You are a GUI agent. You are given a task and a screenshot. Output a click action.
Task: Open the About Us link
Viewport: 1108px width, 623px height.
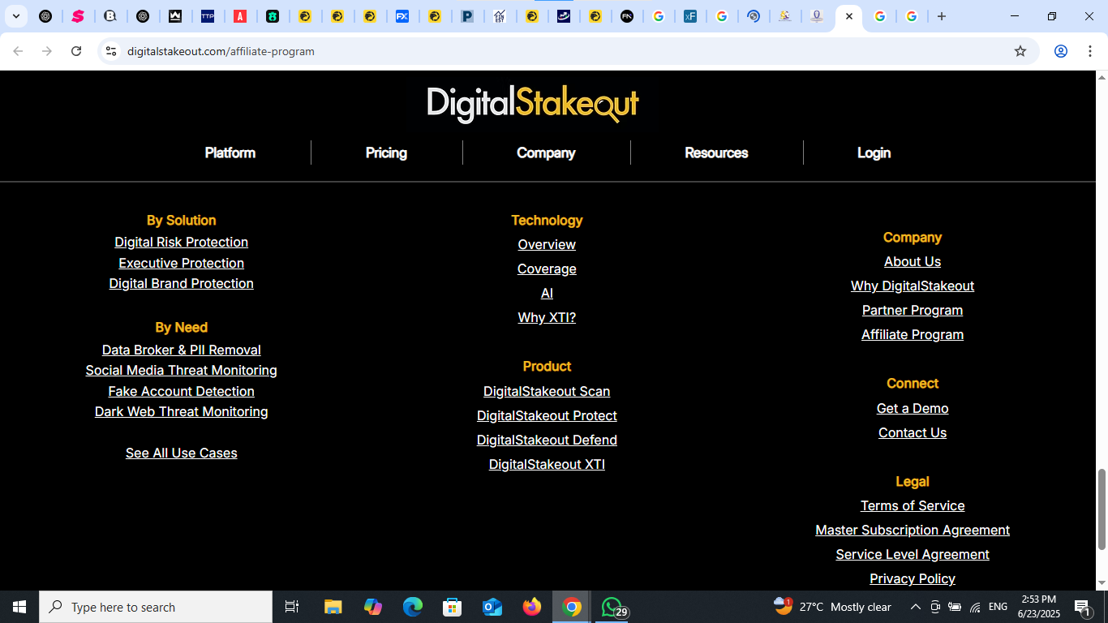tap(913, 261)
